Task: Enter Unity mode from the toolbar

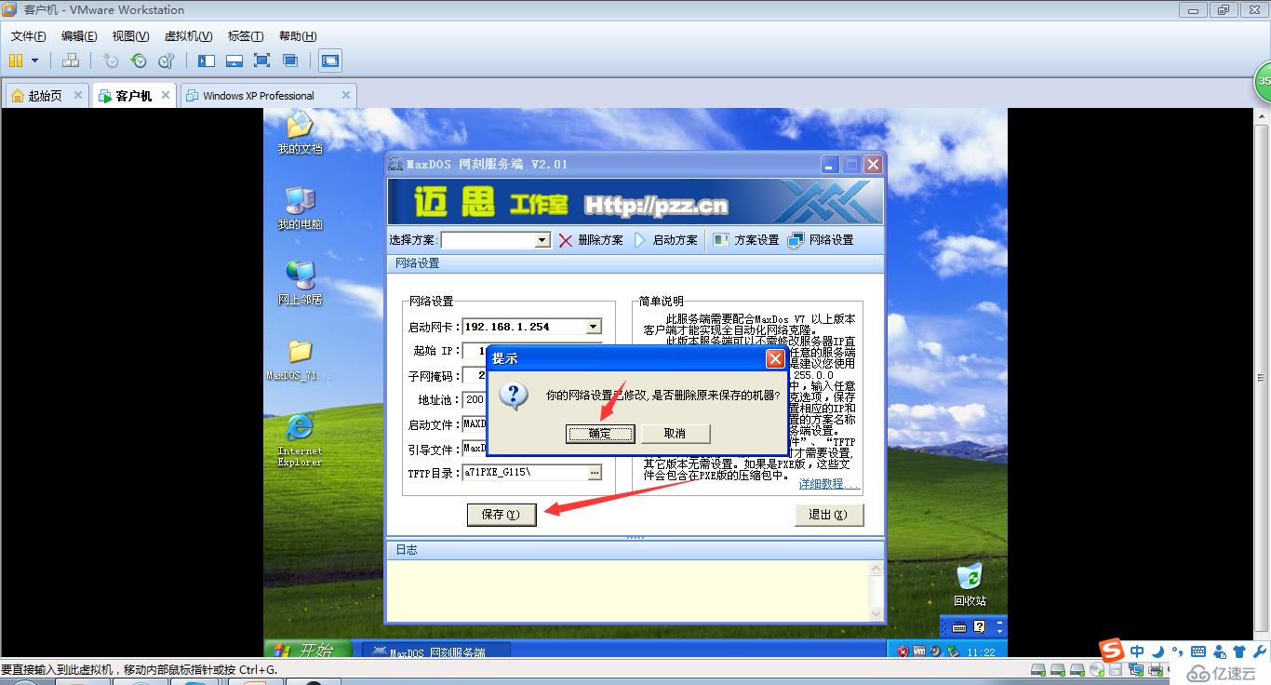Action: coord(290,60)
